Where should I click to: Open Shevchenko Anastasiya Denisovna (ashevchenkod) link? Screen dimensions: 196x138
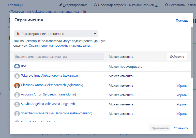[x=56, y=113]
